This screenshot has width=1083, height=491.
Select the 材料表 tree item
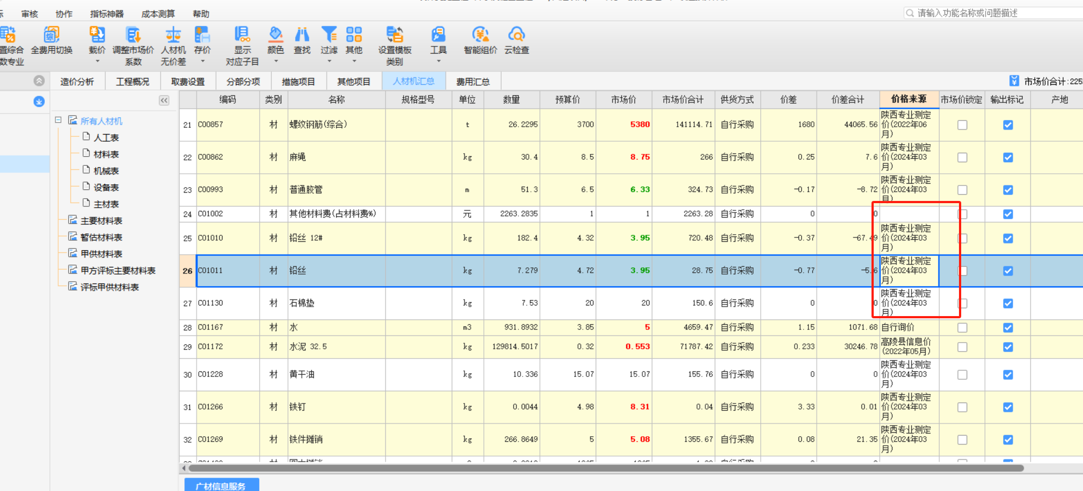click(x=106, y=154)
